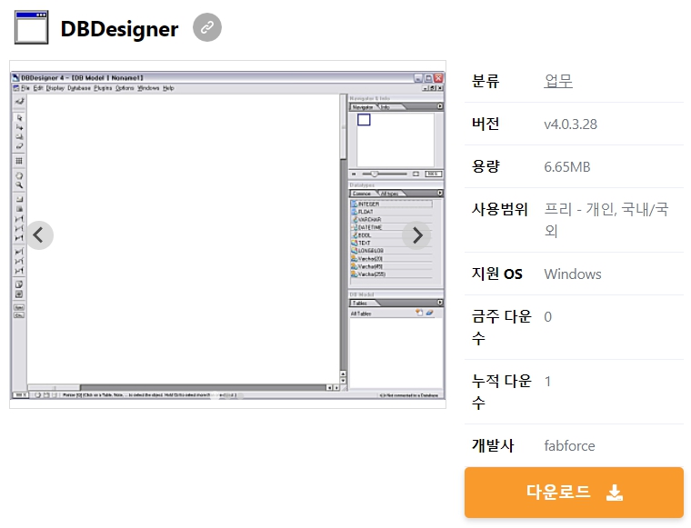Click All Tables entry in DB Model panel
This screenshot has height=528, width=691.
361,314
